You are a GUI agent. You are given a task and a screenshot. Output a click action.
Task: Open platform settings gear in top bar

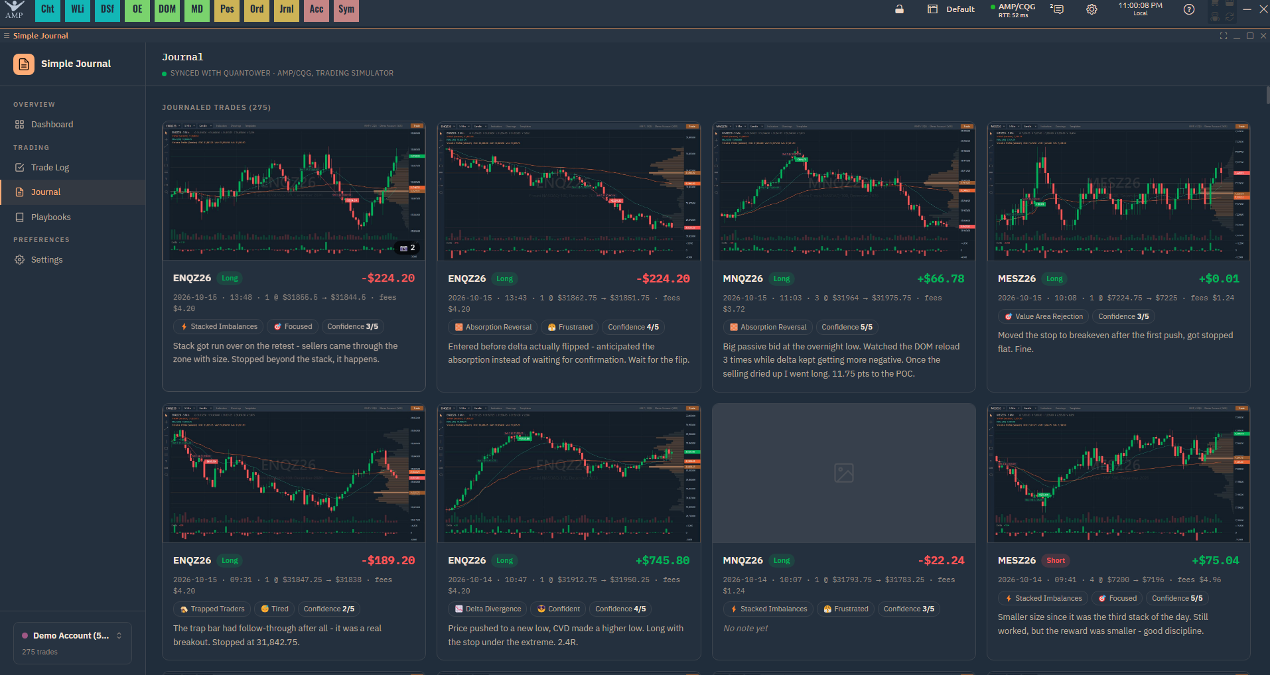(1092, 9)
